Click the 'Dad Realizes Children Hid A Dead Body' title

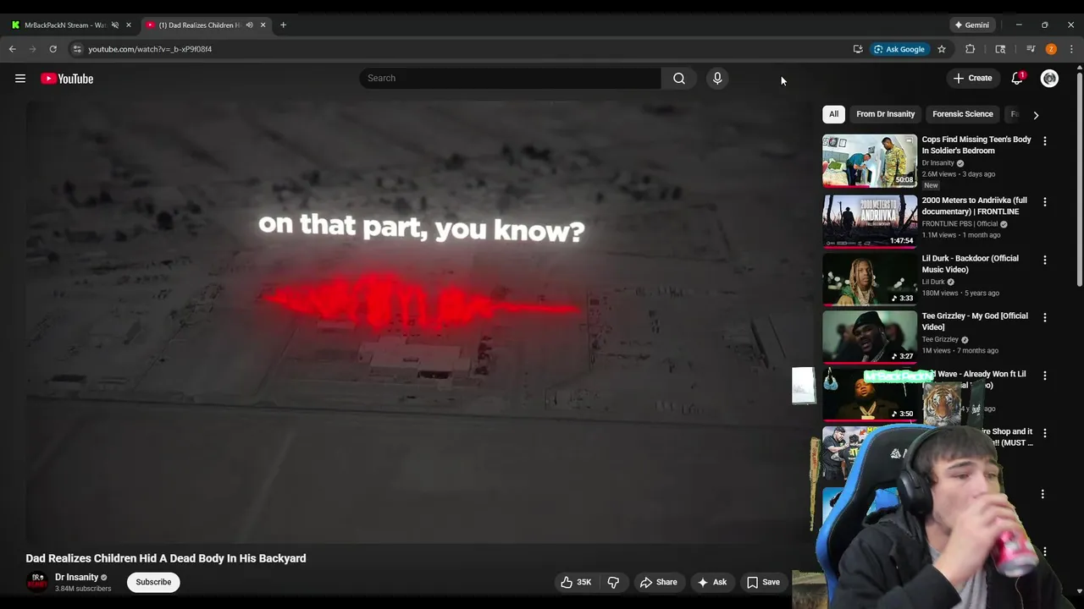click(x=166, y=558)
